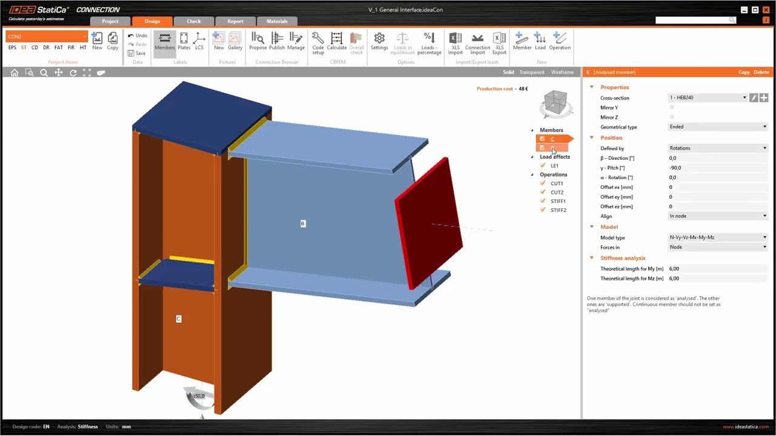Click Propose in Connection Browser
This screenshot has width=776, height=436.
tap(258, 41)
